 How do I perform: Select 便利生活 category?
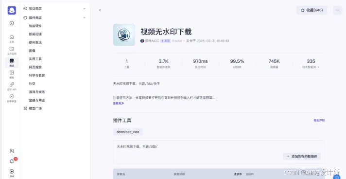click(35, 42)
